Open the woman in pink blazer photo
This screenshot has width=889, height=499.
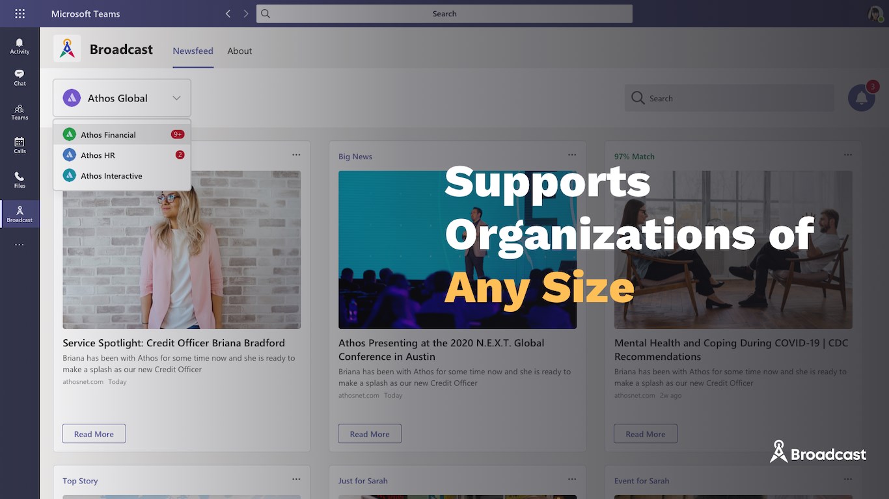(x=182, y=249)
